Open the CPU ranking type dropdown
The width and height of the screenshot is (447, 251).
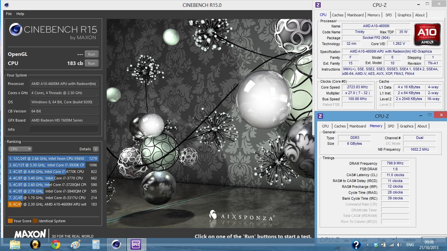coord(20,149)
